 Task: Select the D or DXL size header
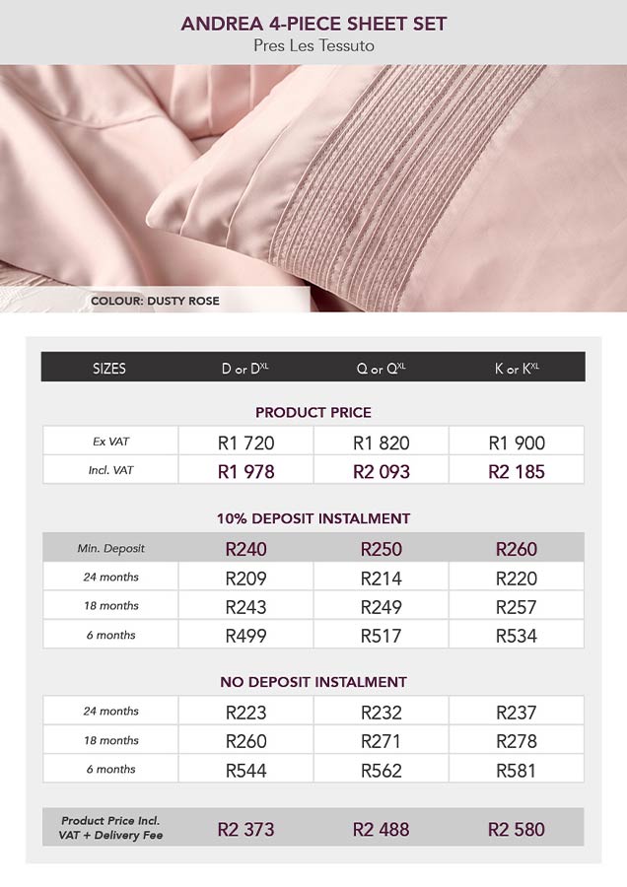tap(245, 369)
